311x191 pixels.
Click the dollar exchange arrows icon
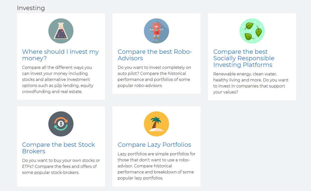click(61, 124)
